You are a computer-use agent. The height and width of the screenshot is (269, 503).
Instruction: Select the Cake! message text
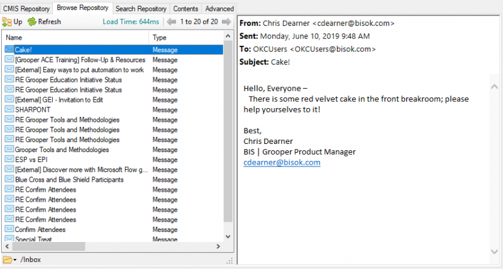pos(23,50)
